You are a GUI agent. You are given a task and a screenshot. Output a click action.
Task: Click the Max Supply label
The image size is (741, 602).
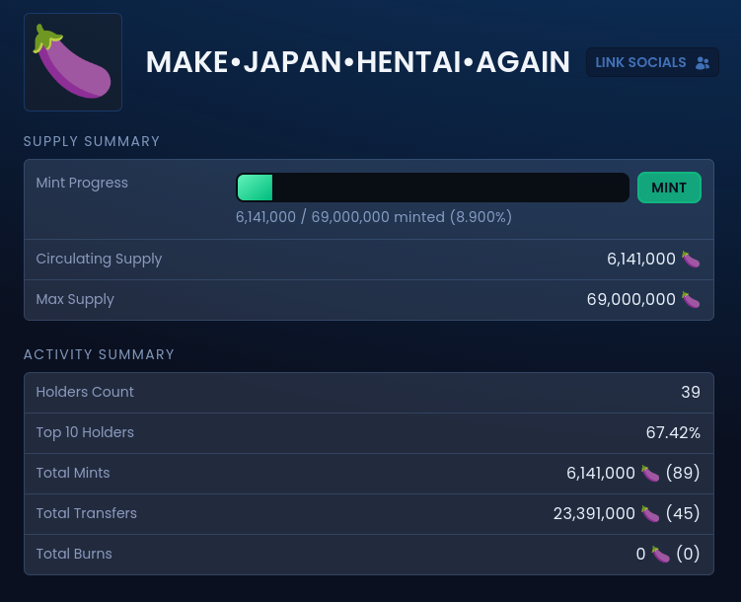(x=75, y=300)
